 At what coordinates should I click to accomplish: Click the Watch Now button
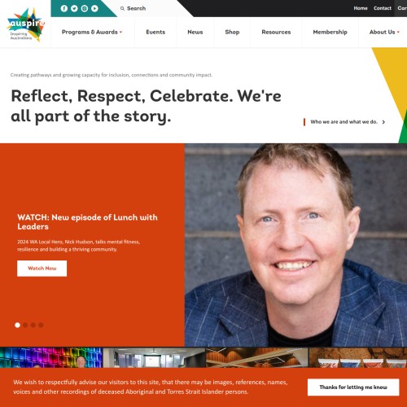[42, 269]
